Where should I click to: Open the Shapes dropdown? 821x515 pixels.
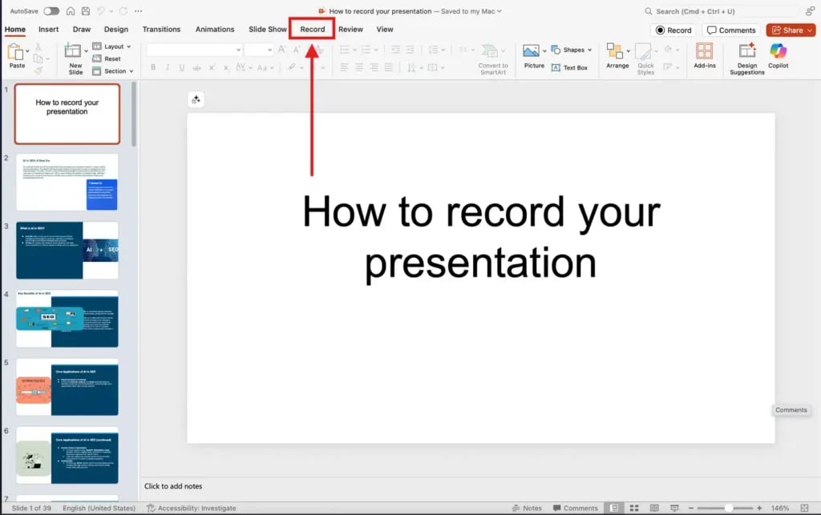tap(573, 49)
